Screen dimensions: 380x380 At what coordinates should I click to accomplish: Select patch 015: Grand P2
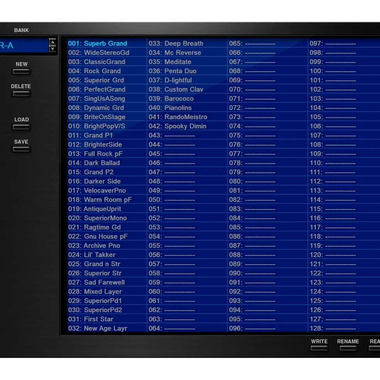pos(107,172)
